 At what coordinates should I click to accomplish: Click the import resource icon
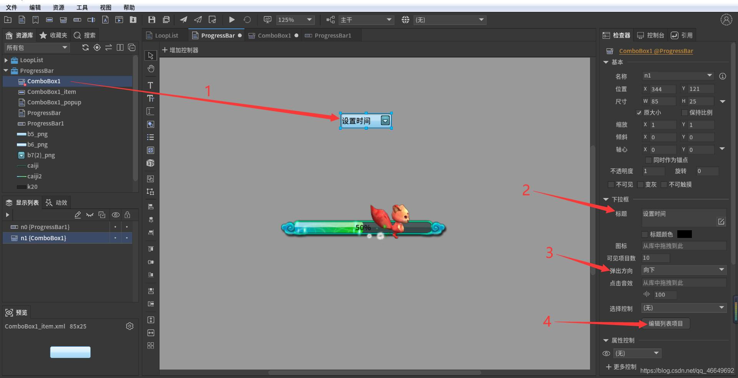point(133,20)
